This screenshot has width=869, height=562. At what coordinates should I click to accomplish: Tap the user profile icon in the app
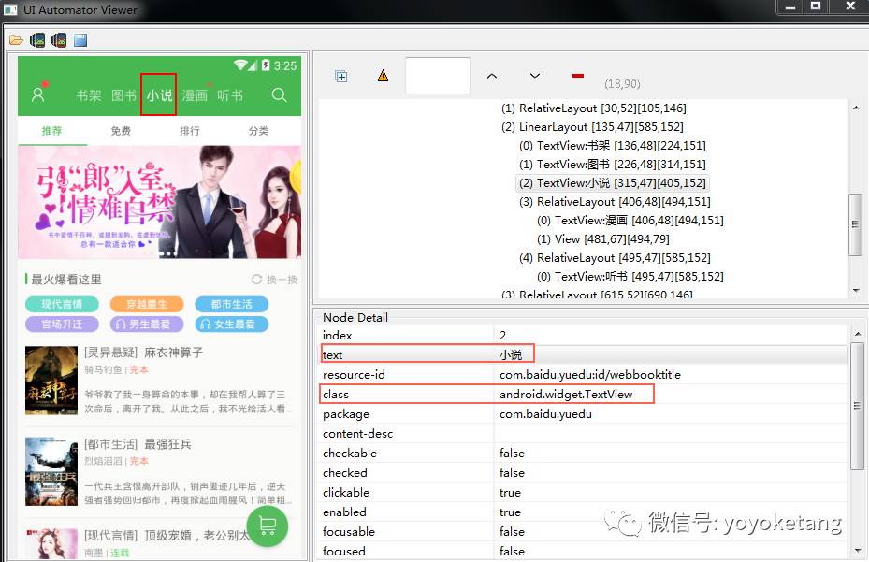click(37, 94)
